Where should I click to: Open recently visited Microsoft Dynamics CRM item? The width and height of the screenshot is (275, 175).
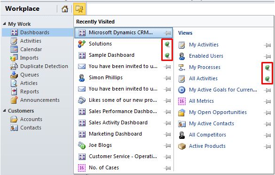tap(124, 33)
